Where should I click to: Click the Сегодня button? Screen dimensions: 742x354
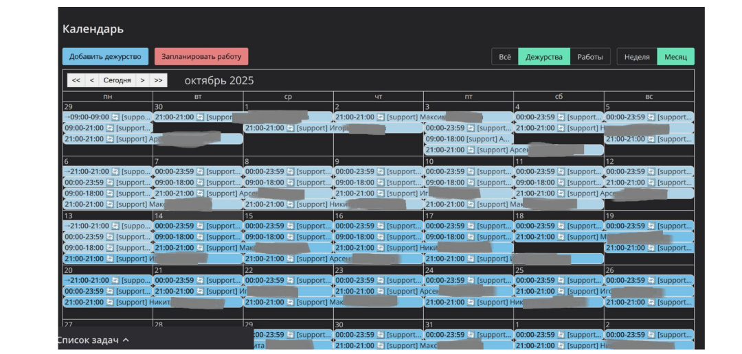point(117,80)
